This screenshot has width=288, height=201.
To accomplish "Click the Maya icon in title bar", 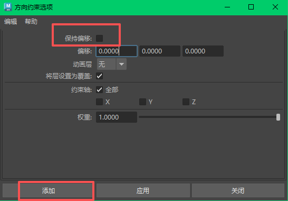I will [8, 7].
